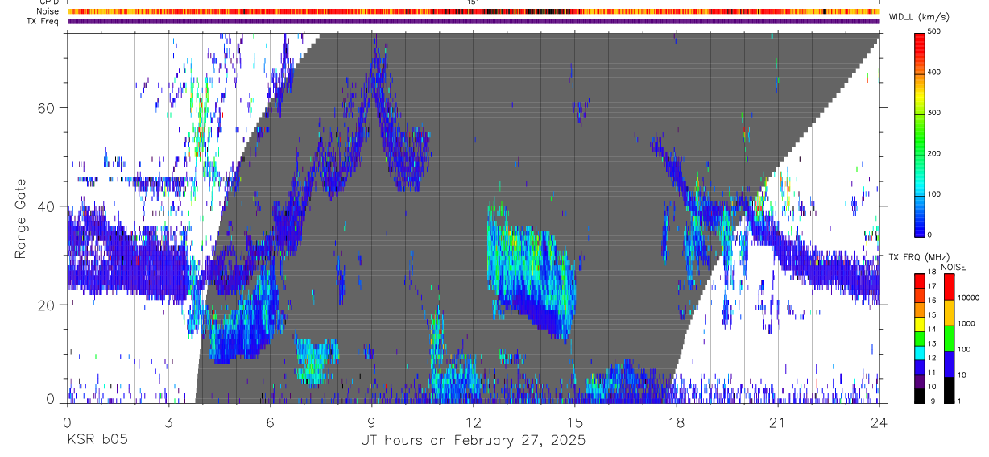The width and height of the screenshot is (989, 457).
Task: Click the "KSR b05" radar beam label
Action: [x=97, y=441]
